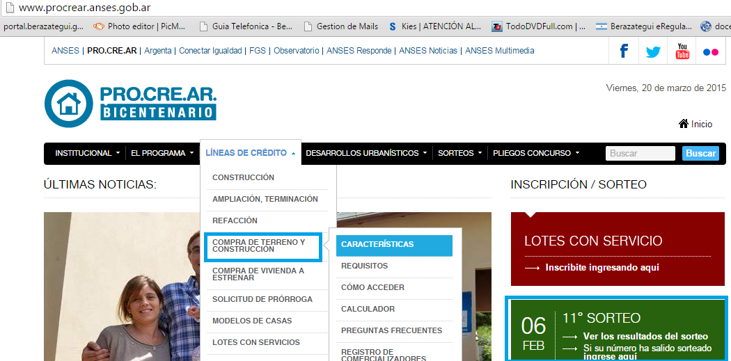Viewport: 731px width, 361px height.
Task: Click the Berazategui eRegula flag favicon
Action: (602, 26)
